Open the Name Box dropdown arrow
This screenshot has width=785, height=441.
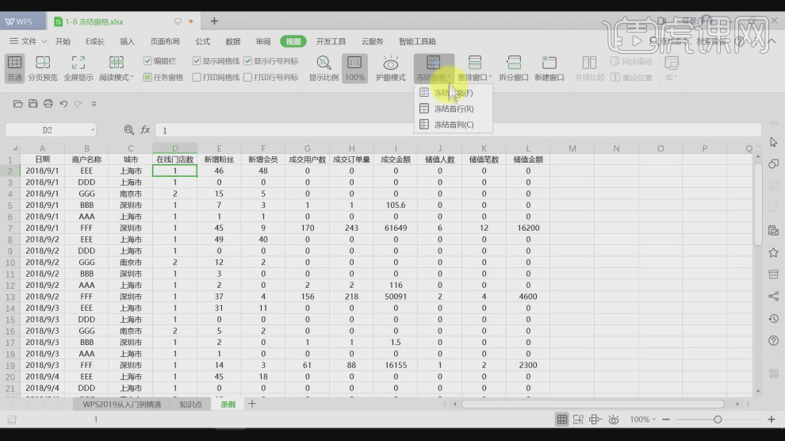(x=93, y=130)
